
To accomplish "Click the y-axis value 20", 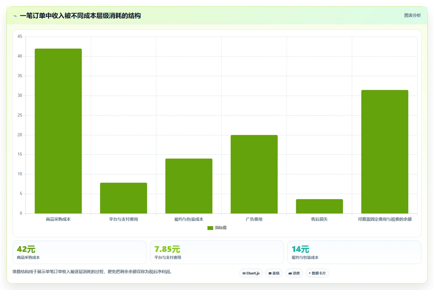I will 20,135.
